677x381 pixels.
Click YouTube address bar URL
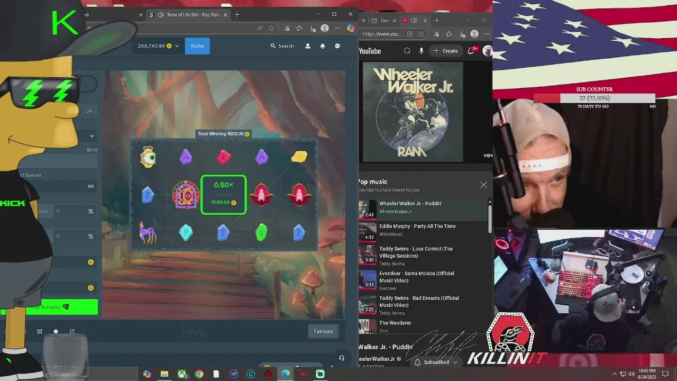pos(382,34)
